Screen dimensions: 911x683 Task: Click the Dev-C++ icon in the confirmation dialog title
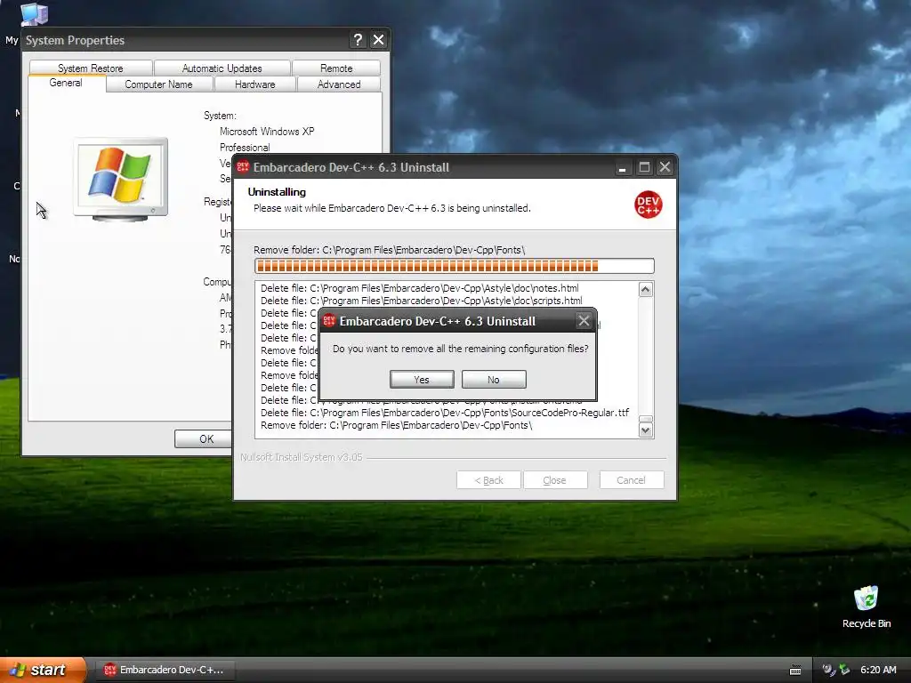[x=329, y=320]
